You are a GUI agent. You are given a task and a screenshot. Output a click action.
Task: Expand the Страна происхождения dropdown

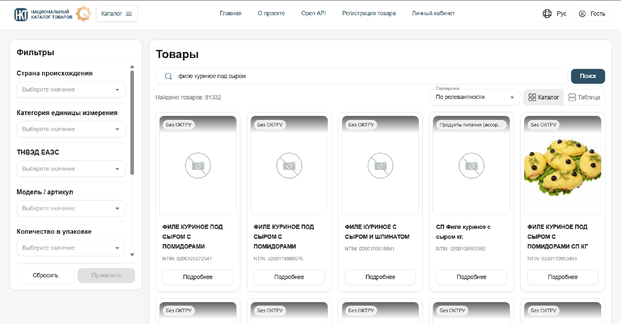71,89
